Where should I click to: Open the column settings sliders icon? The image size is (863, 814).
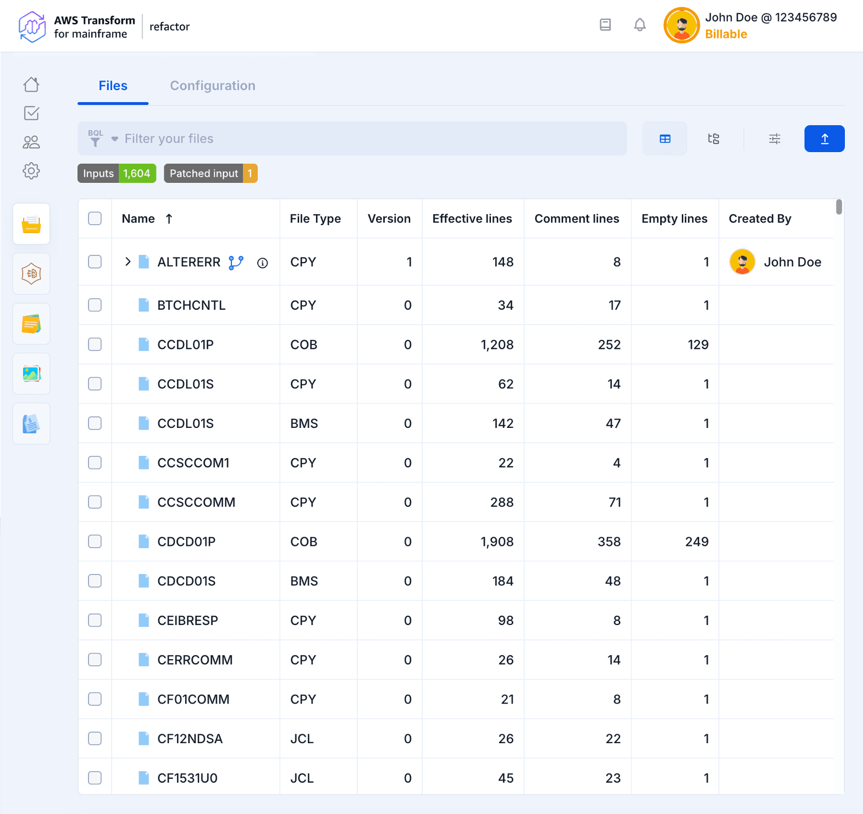[774, 139]
